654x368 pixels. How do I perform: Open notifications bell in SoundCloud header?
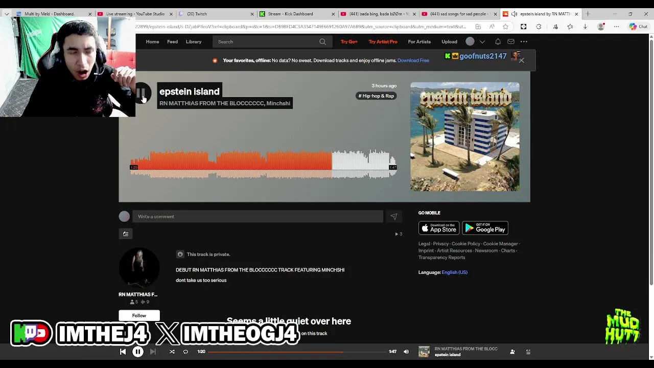(x=498, y=42)
